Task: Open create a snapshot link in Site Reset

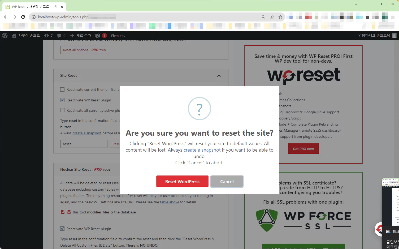Action: pyautogui.click(x=87, y=133)
